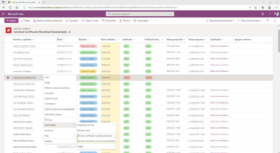
Task: Choose Generar certificado local Estudiantado
Action: pos(95,136)
